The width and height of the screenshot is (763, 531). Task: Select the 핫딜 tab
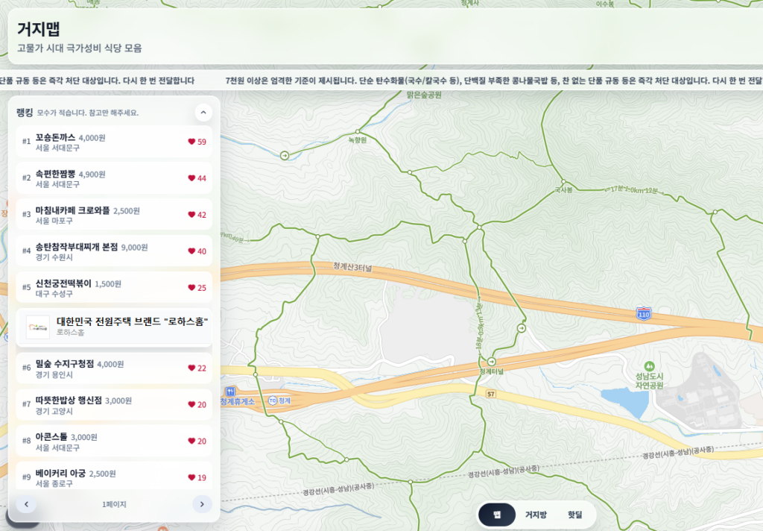point(575,515)
